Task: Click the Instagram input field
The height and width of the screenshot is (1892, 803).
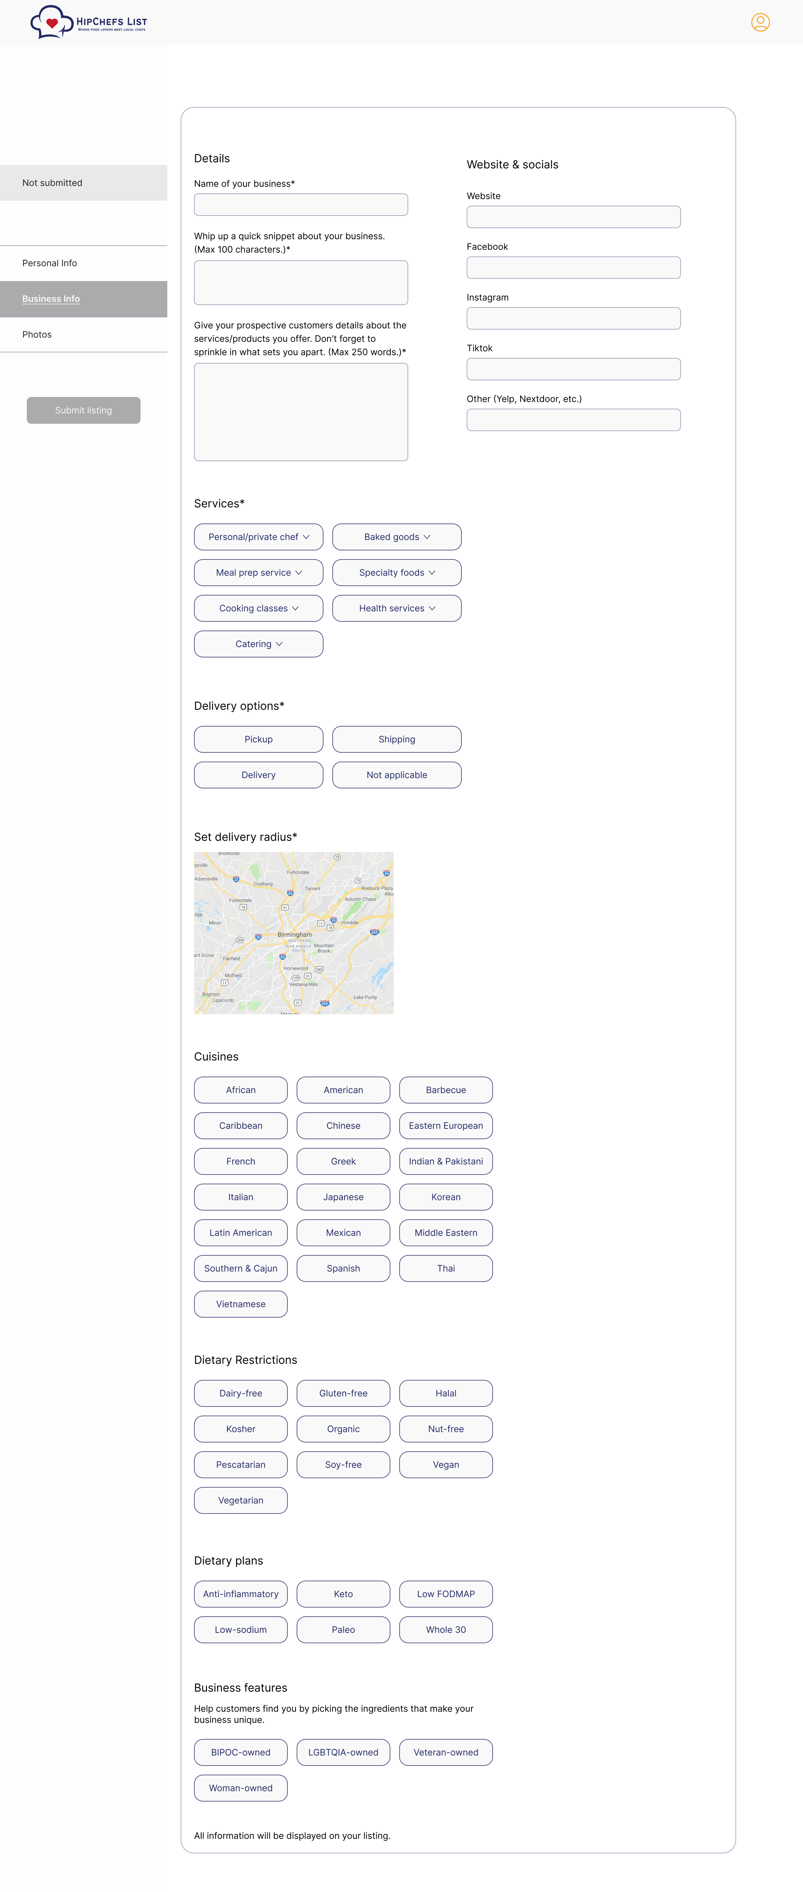Action: pyautogui.click(x=573, y=318)
